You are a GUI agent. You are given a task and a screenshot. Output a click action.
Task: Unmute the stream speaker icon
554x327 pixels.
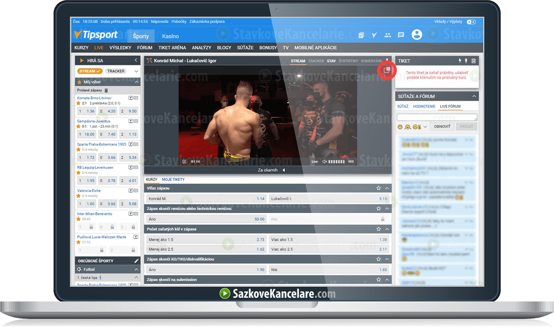click(324, 161)
